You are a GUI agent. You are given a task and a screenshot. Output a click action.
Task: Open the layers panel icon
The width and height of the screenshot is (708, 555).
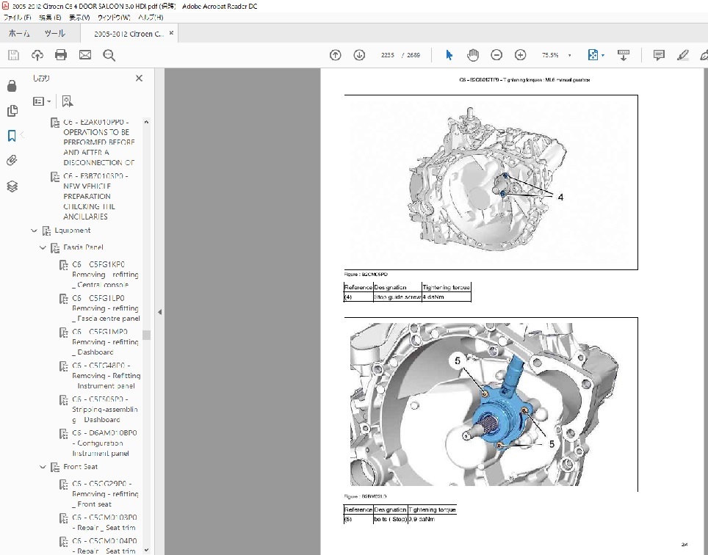point(12,186)
